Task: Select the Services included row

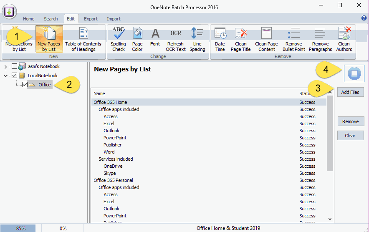Action: 209,159
